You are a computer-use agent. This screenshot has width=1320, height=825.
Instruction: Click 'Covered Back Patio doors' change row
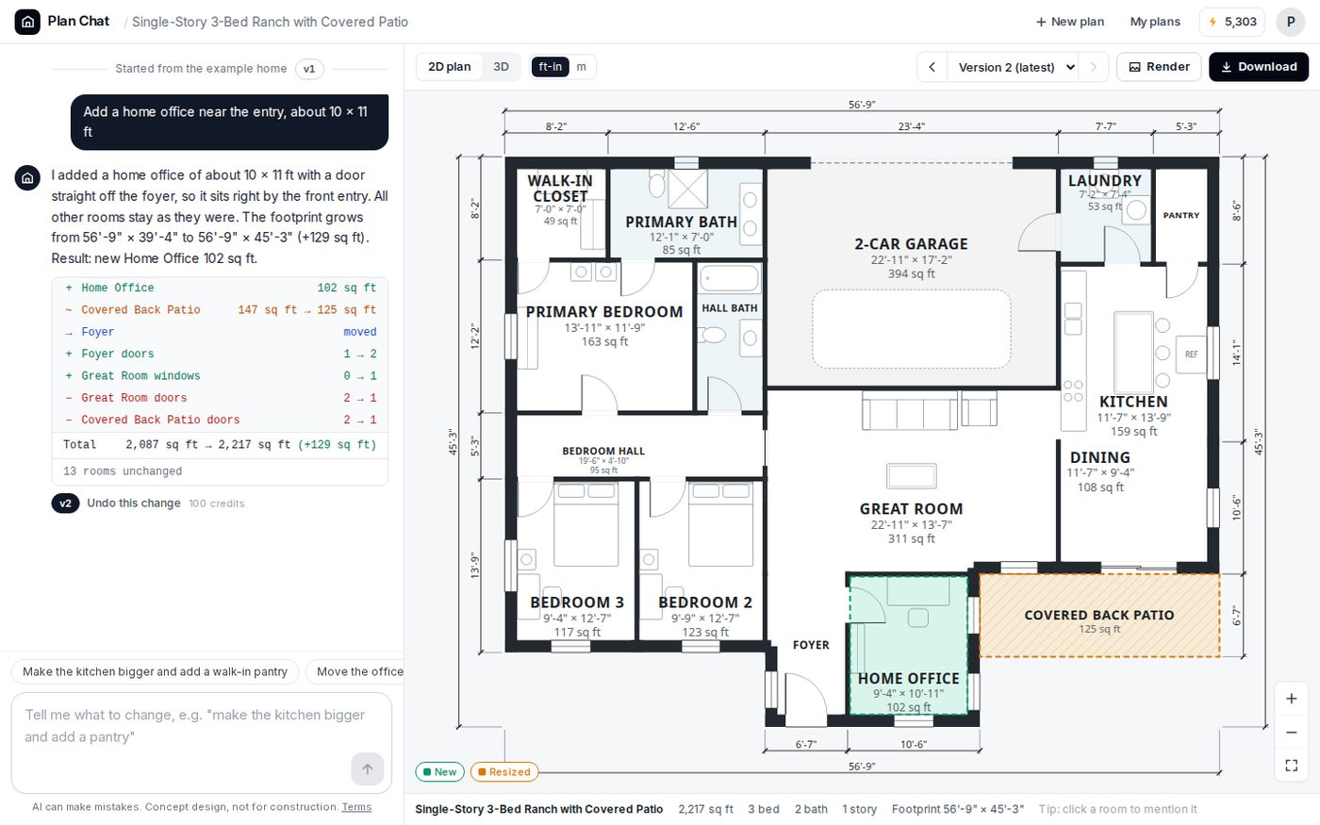(x=220, y=421)
